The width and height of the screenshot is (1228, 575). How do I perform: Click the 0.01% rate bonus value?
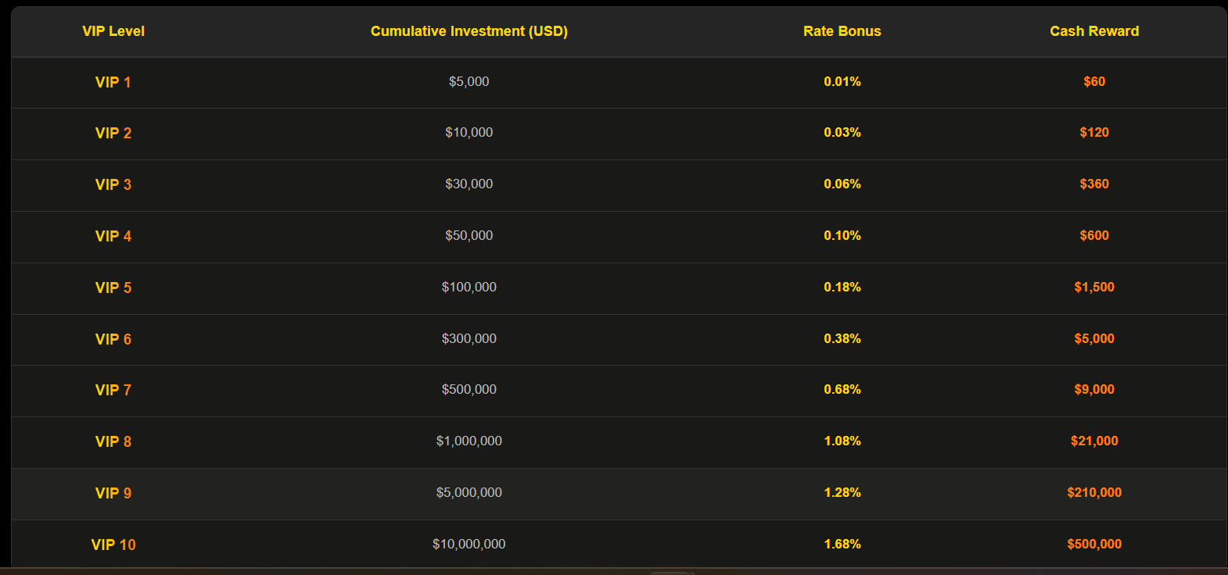point(842,81)
